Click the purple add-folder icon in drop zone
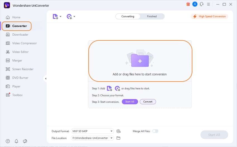This screenshot has height=147, width=237. pos(140,60)
